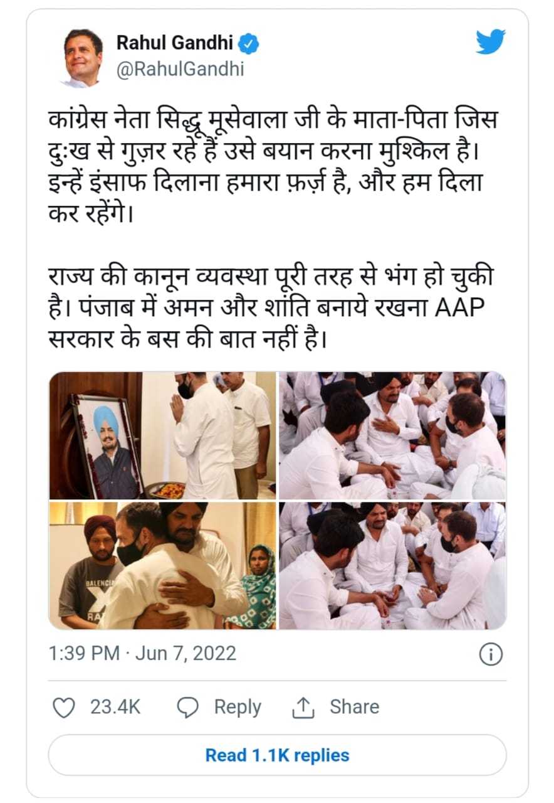
Task: Click the Twitter bird logo
Action: click(x=490, y=43)
